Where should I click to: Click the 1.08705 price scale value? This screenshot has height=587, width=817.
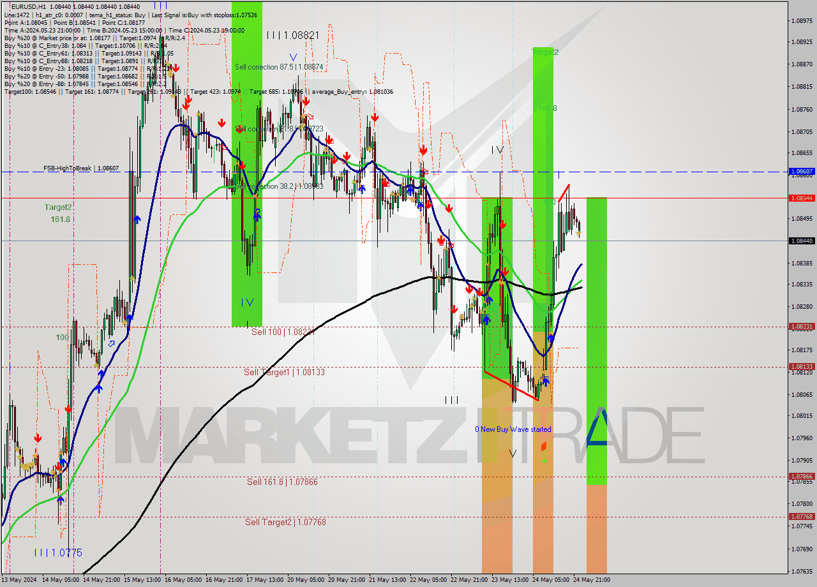[801, 131]
